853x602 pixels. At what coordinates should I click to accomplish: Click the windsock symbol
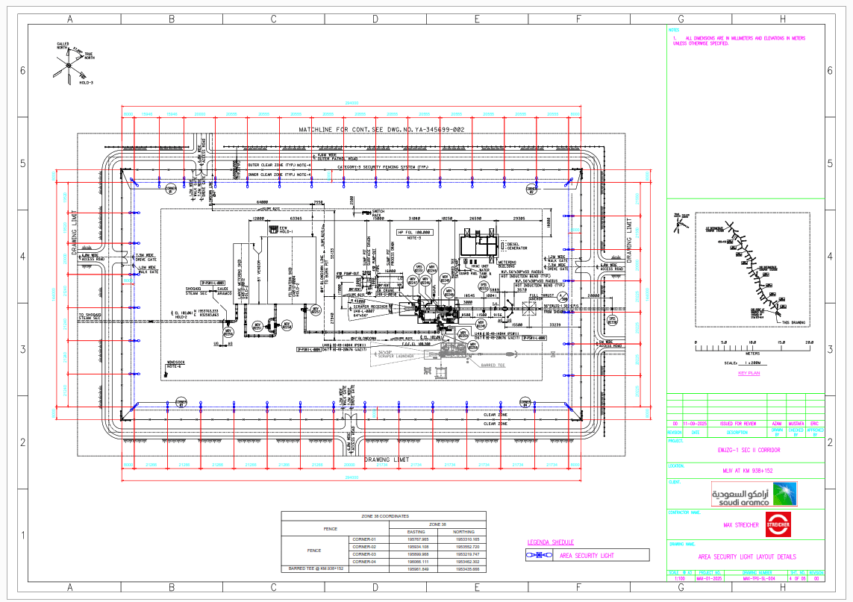(x=166, y=374)
